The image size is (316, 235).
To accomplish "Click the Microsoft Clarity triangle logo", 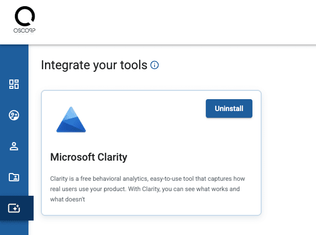I will 71,119.
